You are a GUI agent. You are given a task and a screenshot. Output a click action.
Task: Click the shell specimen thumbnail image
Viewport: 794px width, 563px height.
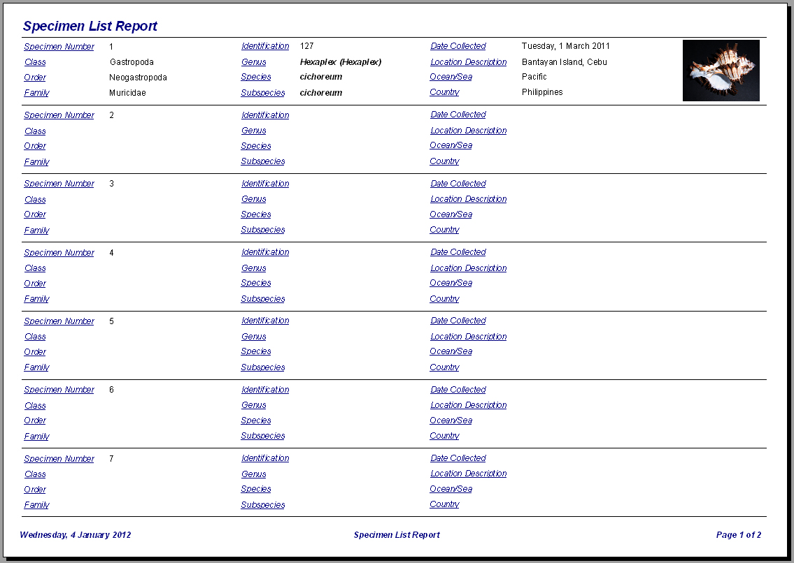pos(721,71)
